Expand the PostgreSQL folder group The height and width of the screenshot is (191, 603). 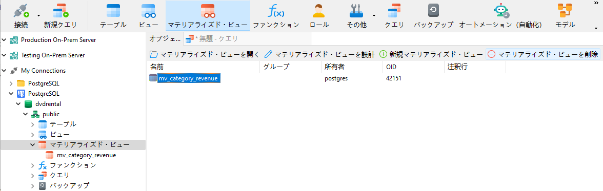coord(11,83)
